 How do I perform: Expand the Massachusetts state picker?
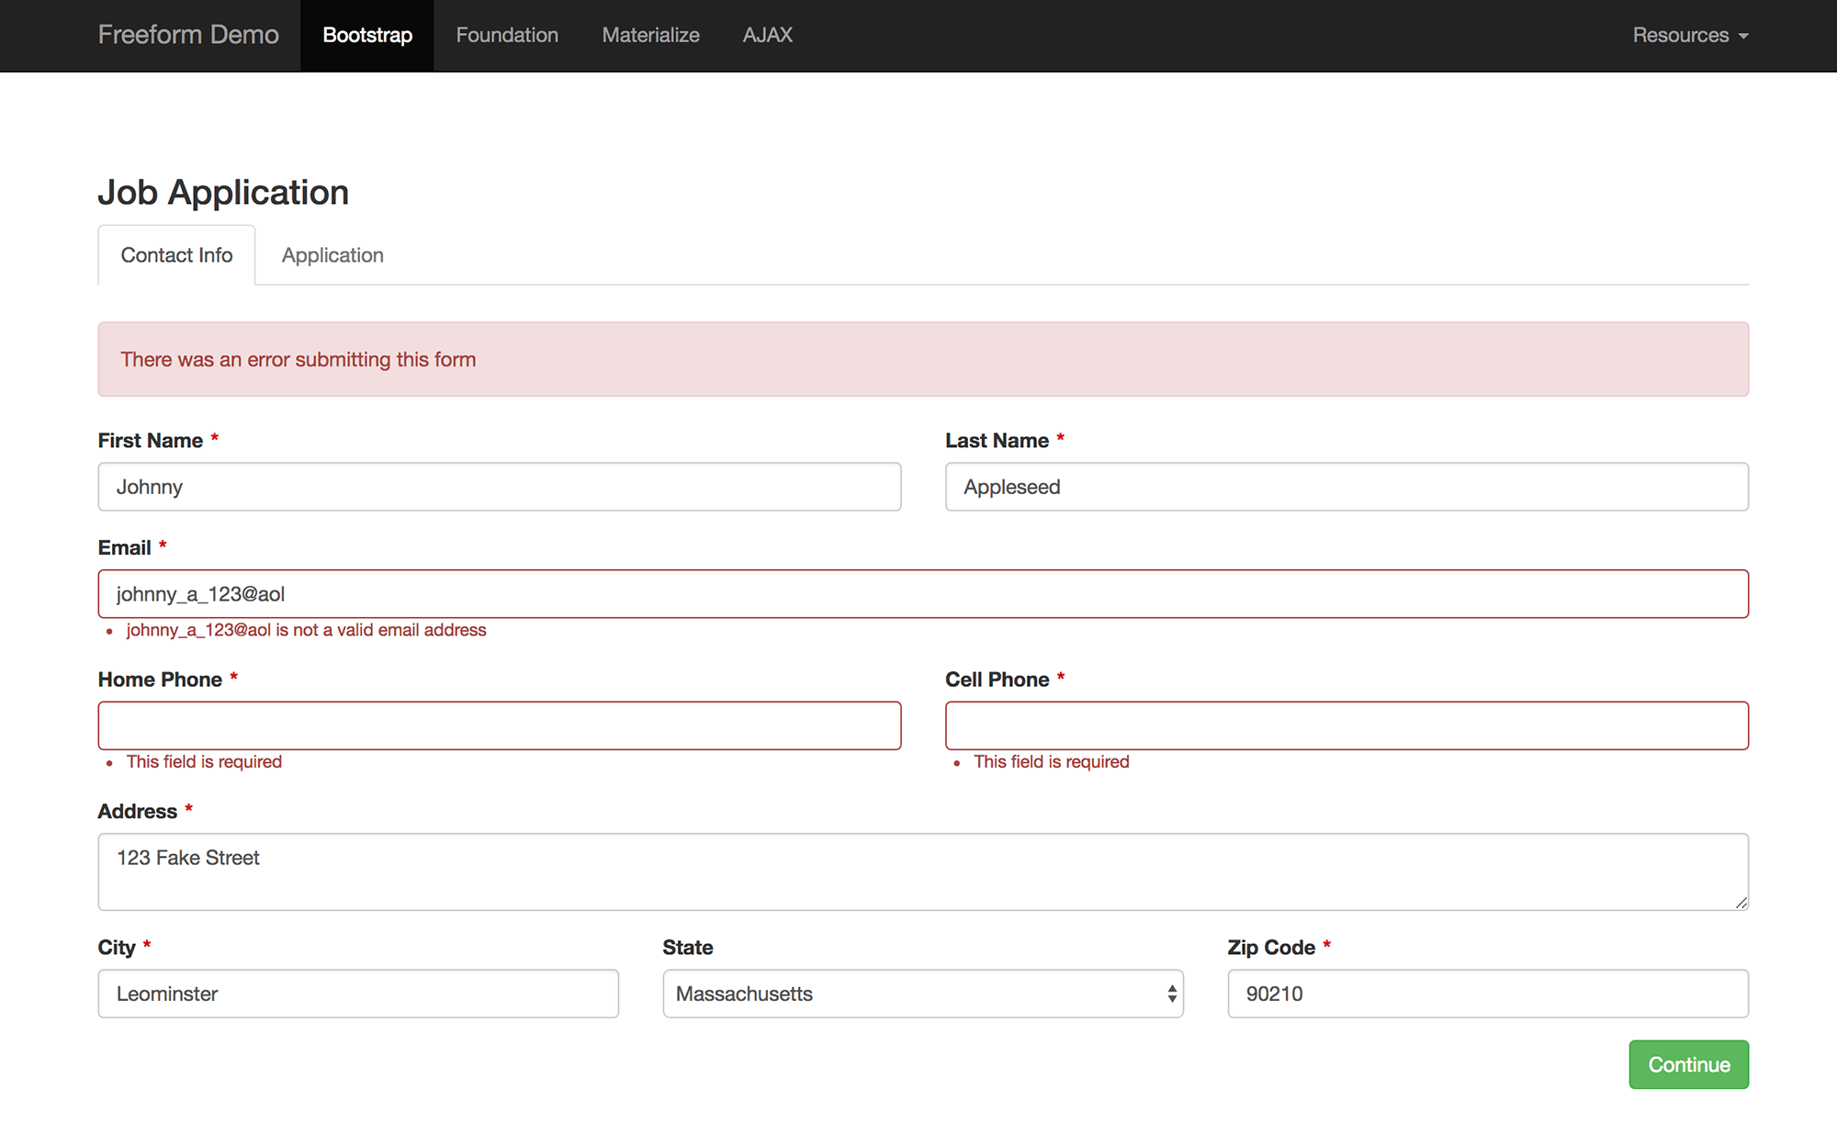pyautogui.click(x=922, y=994)
